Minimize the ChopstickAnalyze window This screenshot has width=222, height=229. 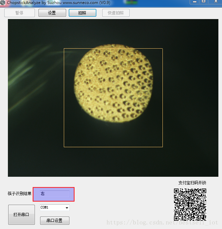(x=194, y=2)
